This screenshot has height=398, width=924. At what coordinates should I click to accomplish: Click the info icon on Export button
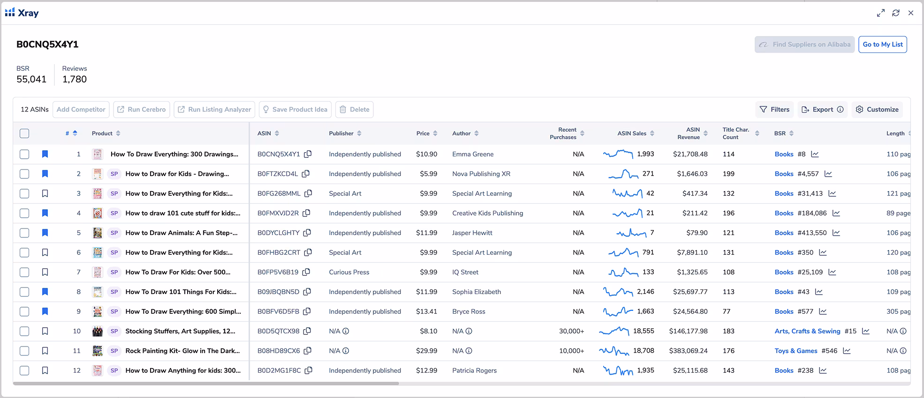tap(840, 110)
